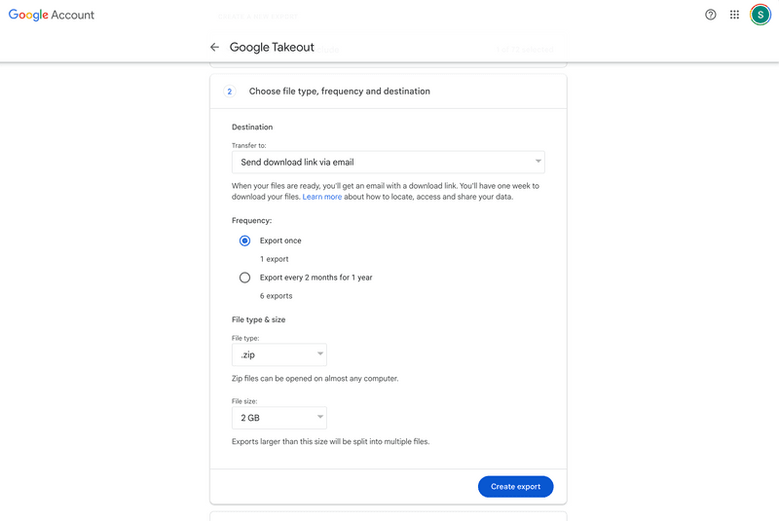Image resolution: width=779 pixels, height=521 pixels.
Task: Select Export every 2 months for 1 year
Action: (245, 278)
